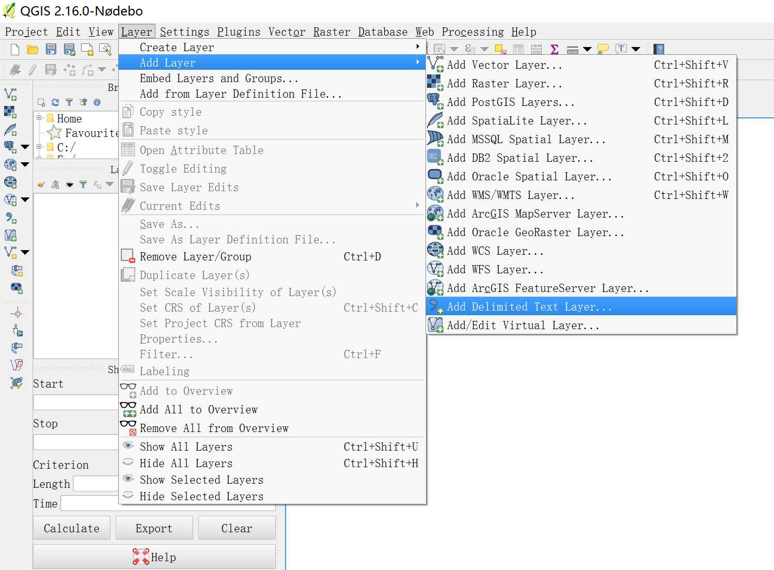Click the Layers panel Add Group icon
Screen dimensions: 774x570
point(55,184)
